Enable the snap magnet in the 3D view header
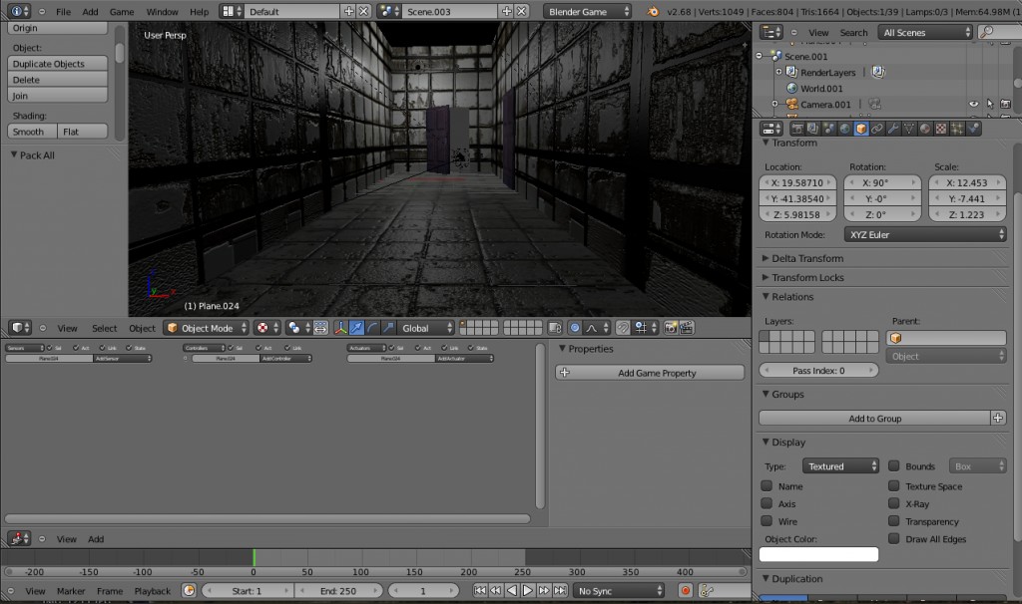1022x604 pixels. (624, 327)
